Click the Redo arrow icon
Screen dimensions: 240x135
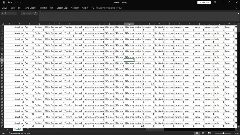(15, 2)
